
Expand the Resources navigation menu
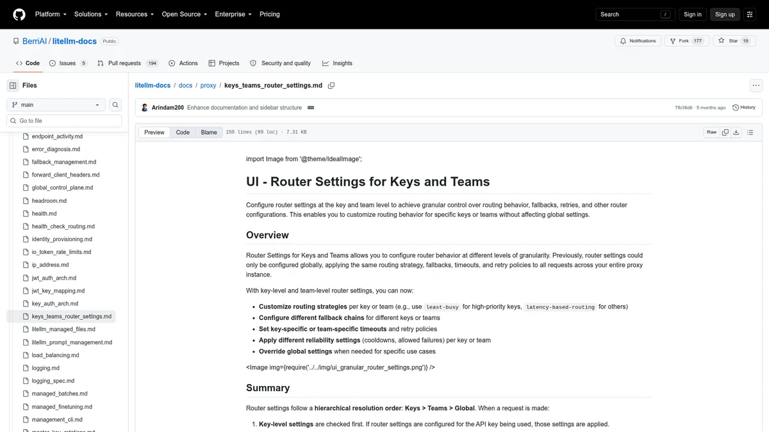(135, 14)
